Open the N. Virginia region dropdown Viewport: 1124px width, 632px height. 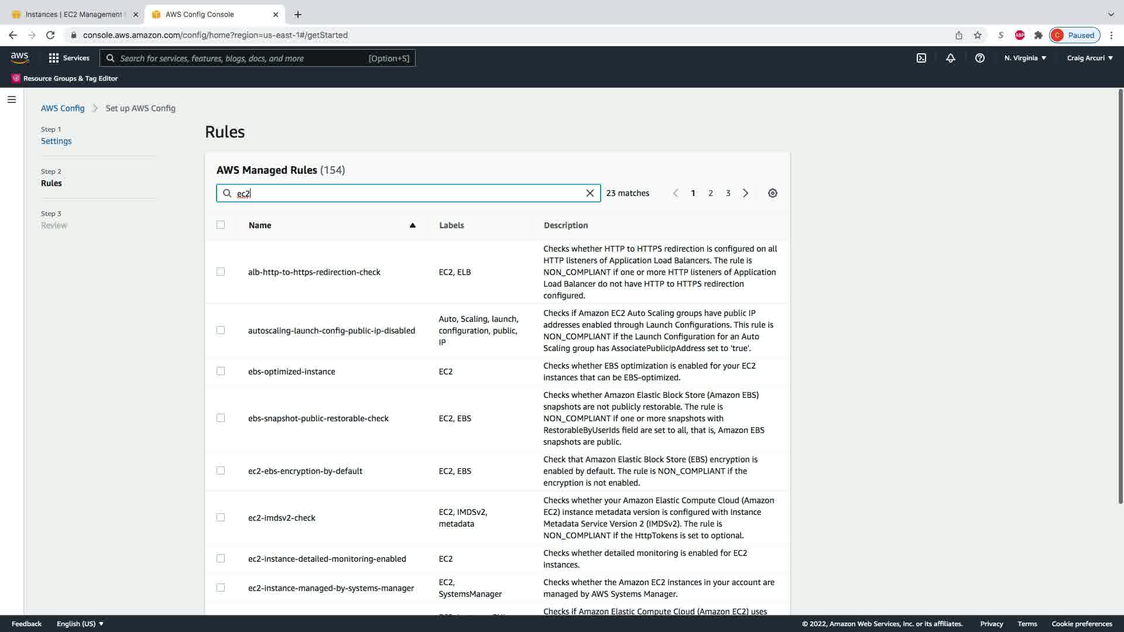coord(1025,58)
